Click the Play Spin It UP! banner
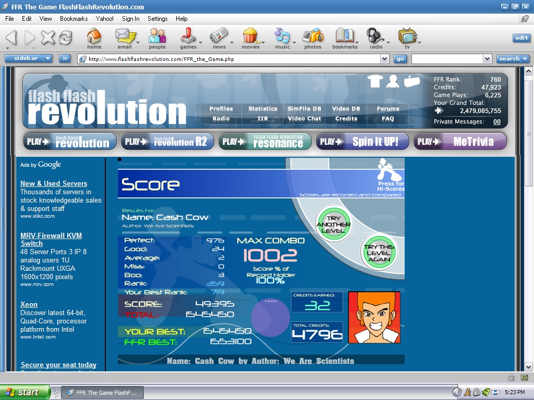Image resolution: width=534 pixels, height=400 pixels. point(362,142)
